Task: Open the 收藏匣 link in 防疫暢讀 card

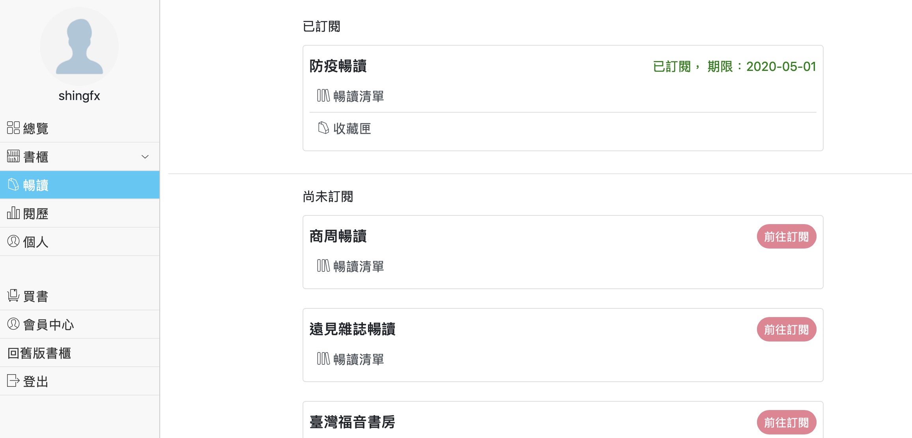Action: (352, 128)
